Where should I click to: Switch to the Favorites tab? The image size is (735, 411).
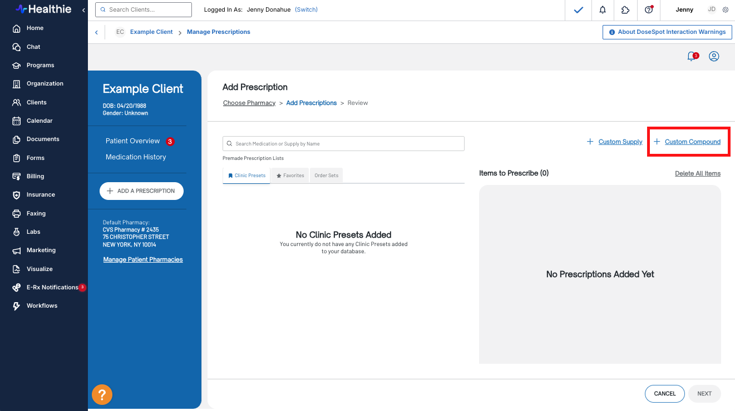point(290,176)
